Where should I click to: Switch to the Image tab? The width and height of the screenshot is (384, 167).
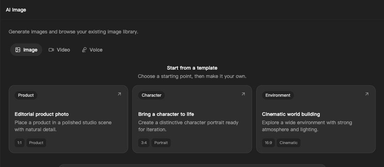tap(26, 50)
